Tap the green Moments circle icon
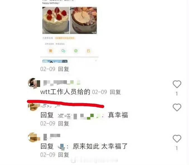The width and height of the screenshot is (189, 165). pos(76,51)
